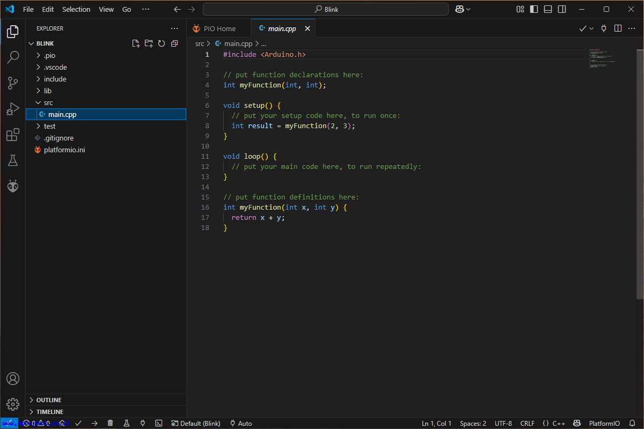
Task: Open the Testing flask view in the activity bar
Action: coord(13,160)
